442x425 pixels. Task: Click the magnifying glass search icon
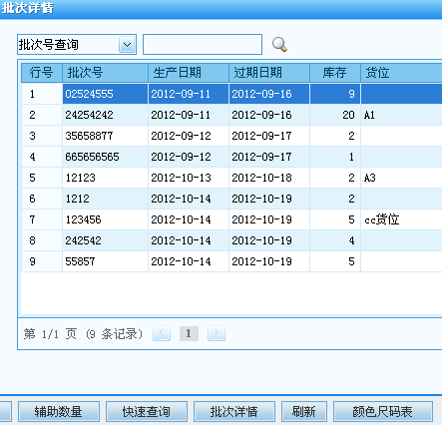[279, 45]
